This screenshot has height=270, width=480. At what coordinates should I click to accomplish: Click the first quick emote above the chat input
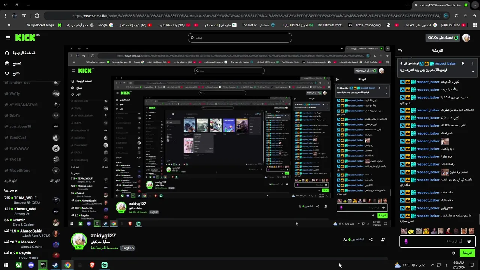[x=403, y=231]
